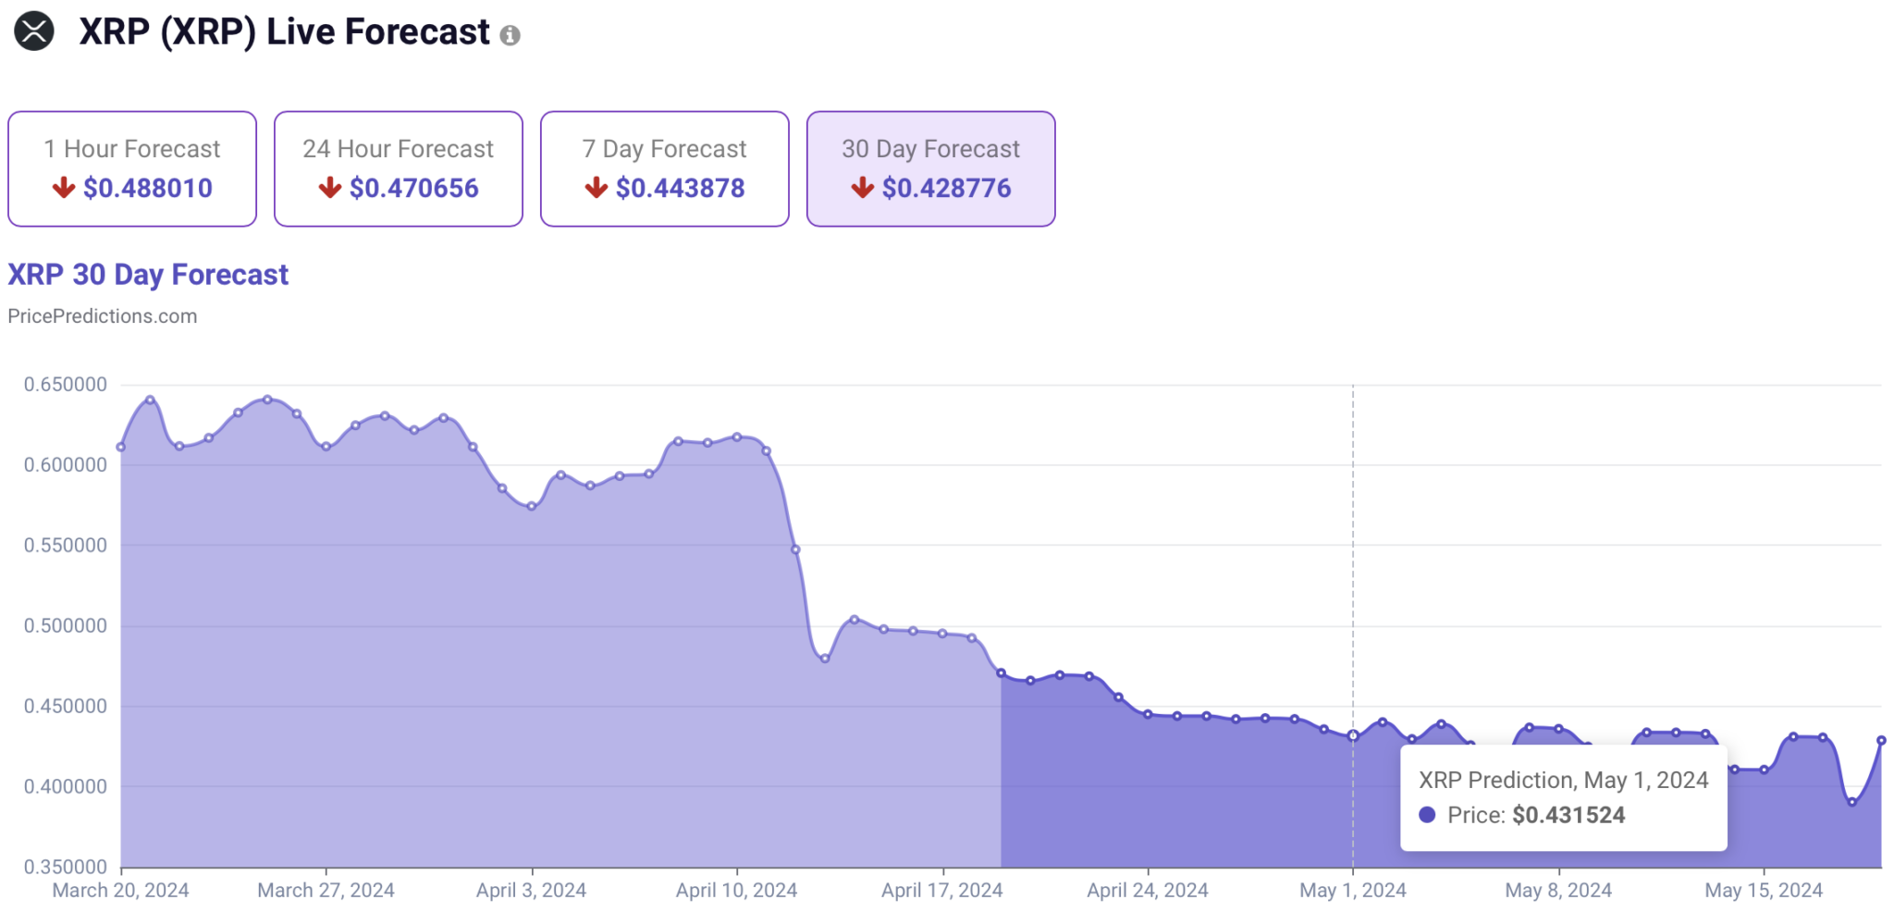The height and width of the screenshot is (912, 1894).
Task: Click red down arrow in 30 Day Forecast
Action: [863, 188]
